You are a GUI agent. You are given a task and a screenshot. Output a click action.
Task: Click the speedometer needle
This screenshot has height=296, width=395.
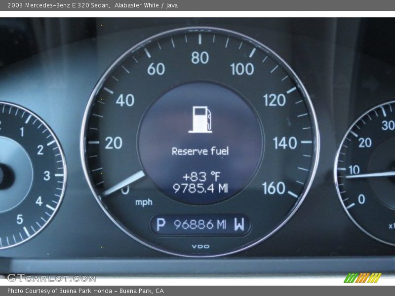click(x=123, y=183)
